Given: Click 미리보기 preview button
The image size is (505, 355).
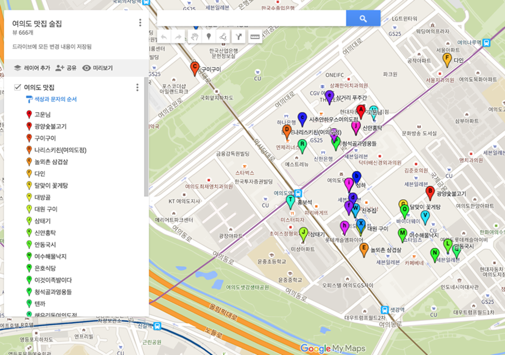Looking at the screenshot, I should tap(98, 68).
